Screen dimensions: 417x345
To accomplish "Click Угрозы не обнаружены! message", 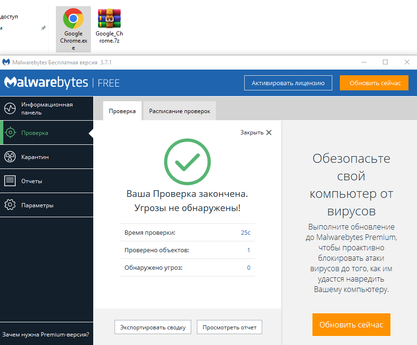I will 187,208.
